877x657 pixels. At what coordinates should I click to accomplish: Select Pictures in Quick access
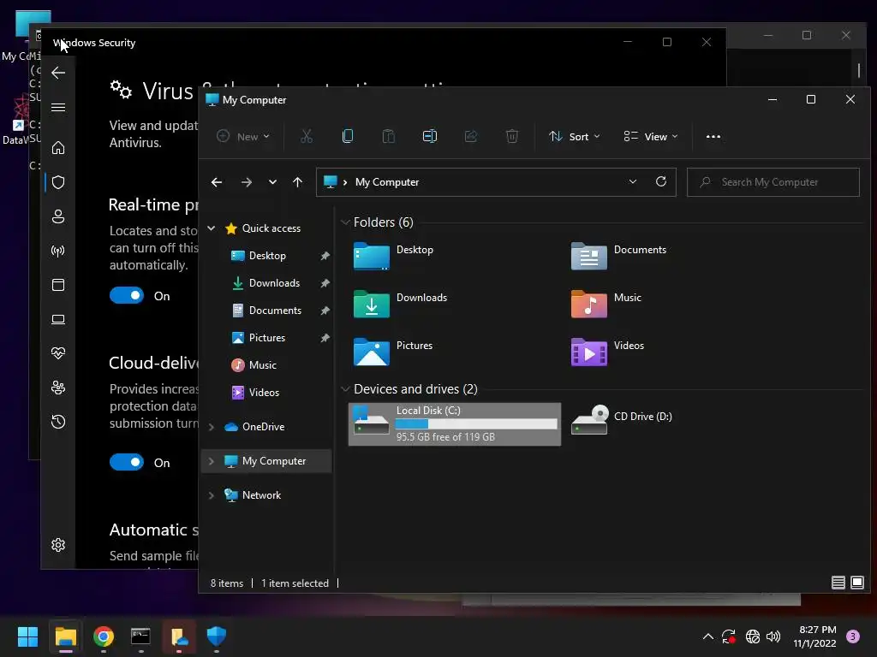[x=267, y=337]
